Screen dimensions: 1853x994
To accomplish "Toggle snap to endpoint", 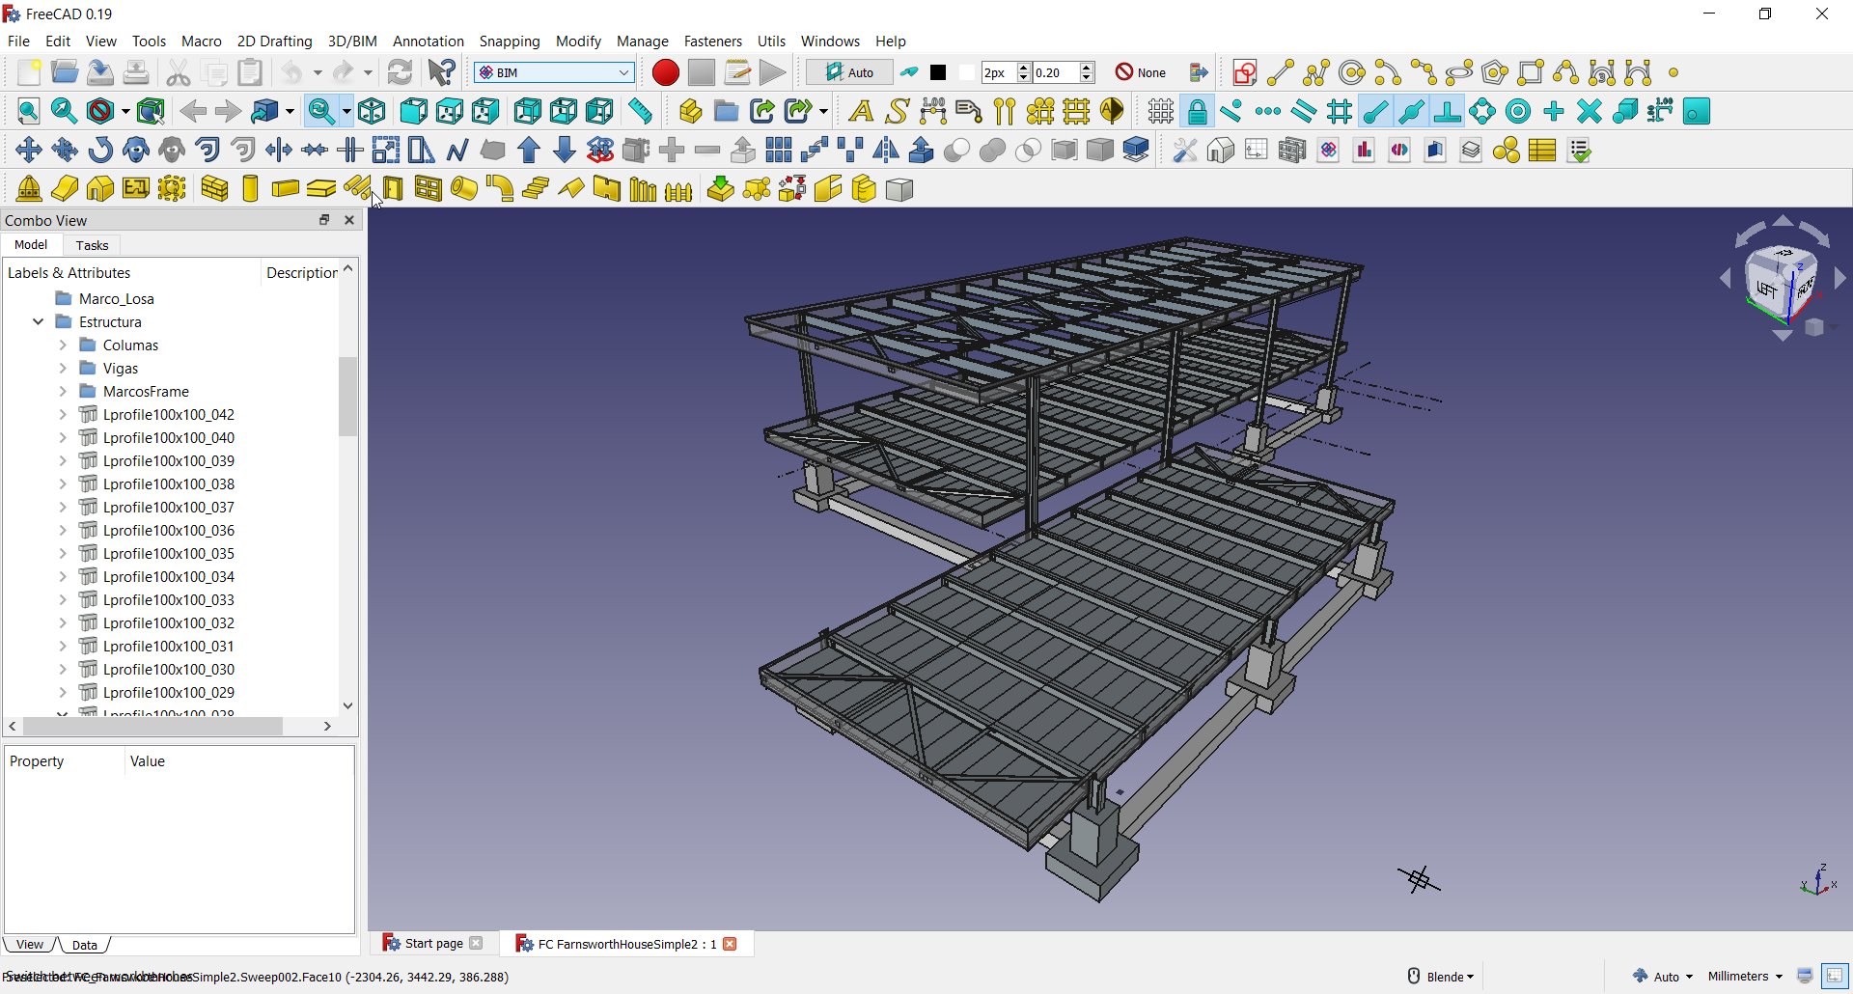I will click(1375, 111).
